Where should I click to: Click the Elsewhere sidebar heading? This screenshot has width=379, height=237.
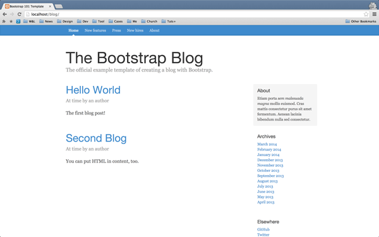(268, 222)
